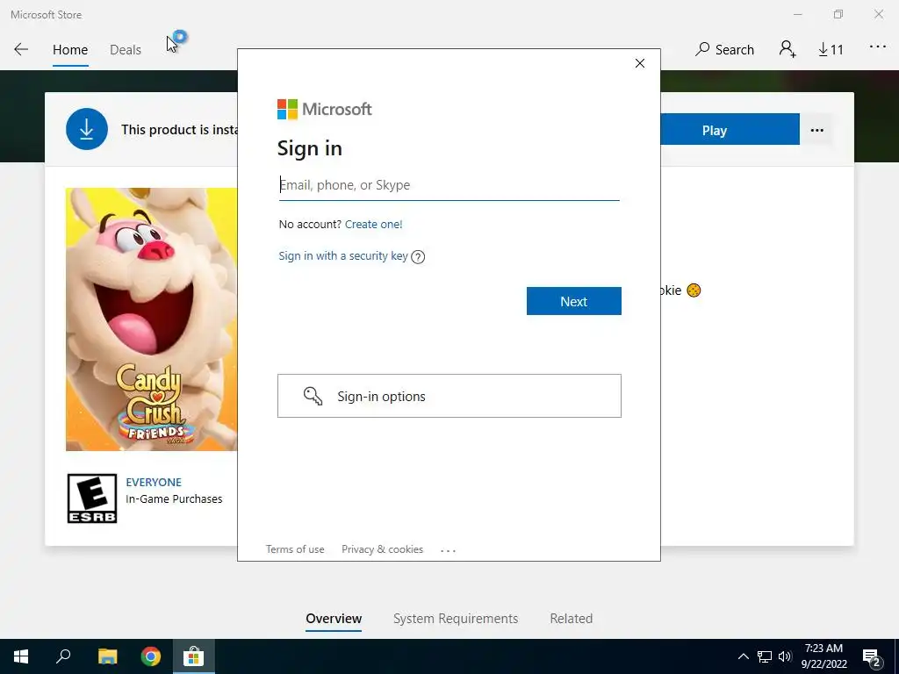The width and height of the screenshot is (899, 674).
Task: Click the cookie emoji icon
Action: point(694,290)
